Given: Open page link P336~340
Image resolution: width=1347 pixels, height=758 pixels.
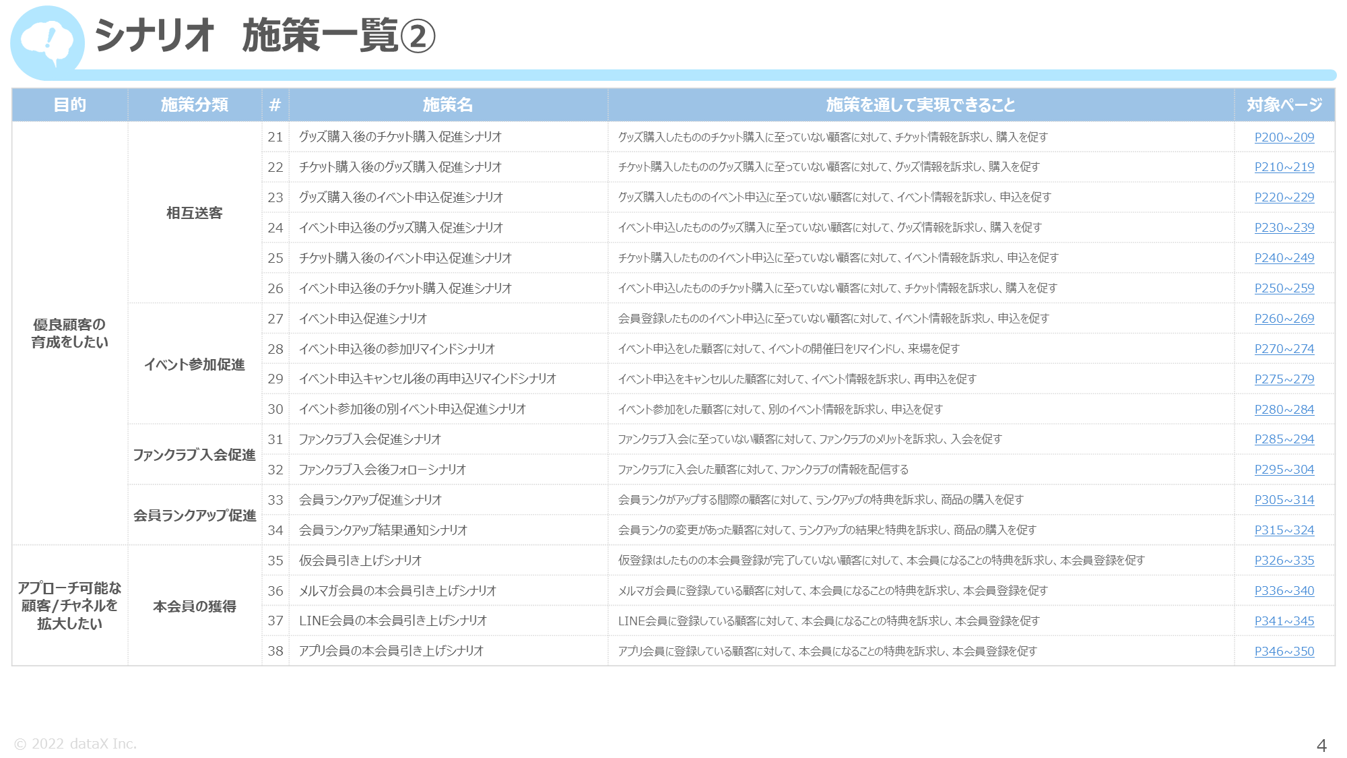Looking at the screenshot, I should [x=1284, y=591].
